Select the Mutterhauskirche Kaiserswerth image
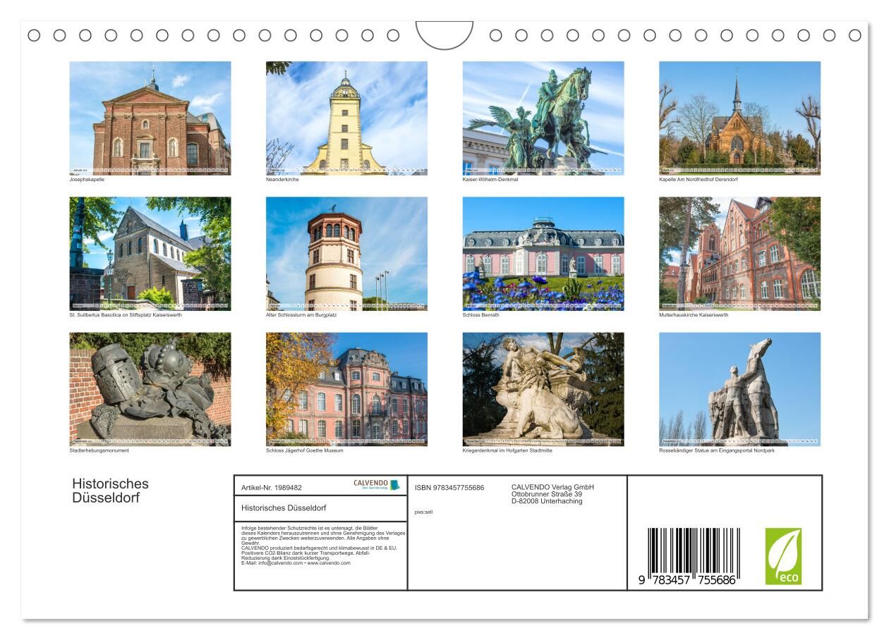The image size is (889, 640). [739, 254]
